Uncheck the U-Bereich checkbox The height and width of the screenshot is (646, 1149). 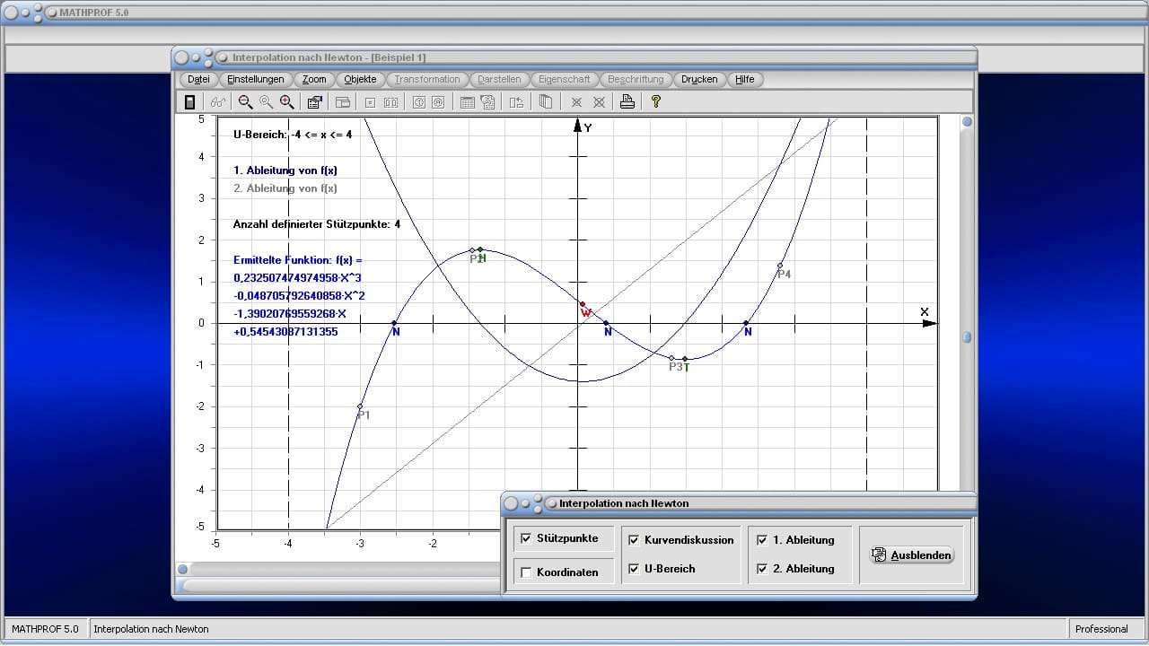634,569
